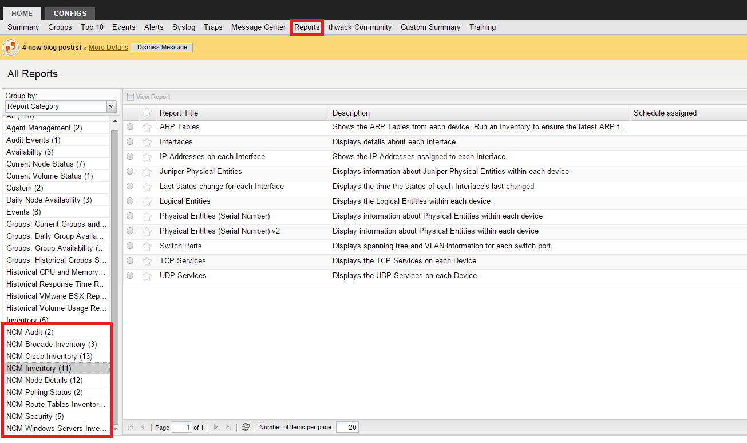The image size is (747, 443).
Task: Favorite the ARP Tables report star
Action: [147, 127]
